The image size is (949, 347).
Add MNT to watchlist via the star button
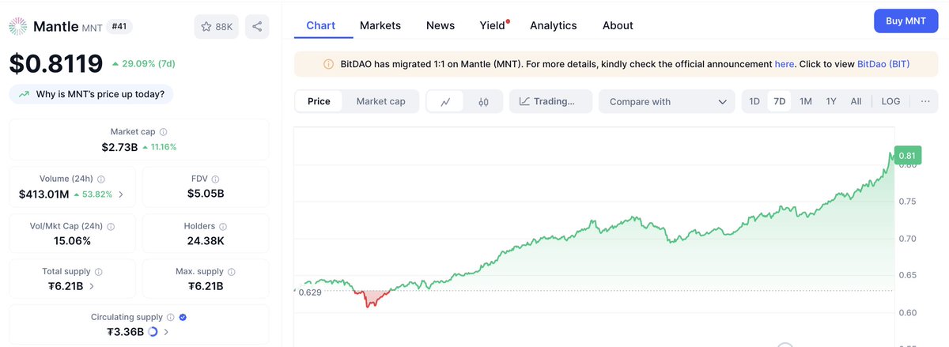pyautogui.click(x=217, y=26)
